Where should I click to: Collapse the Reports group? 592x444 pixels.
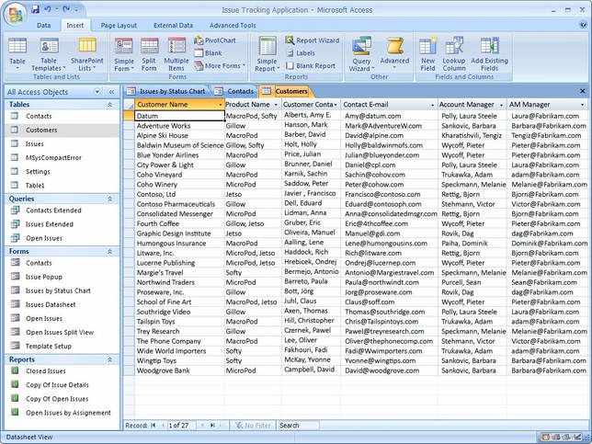pyautogui.click(x=109, y=359)
